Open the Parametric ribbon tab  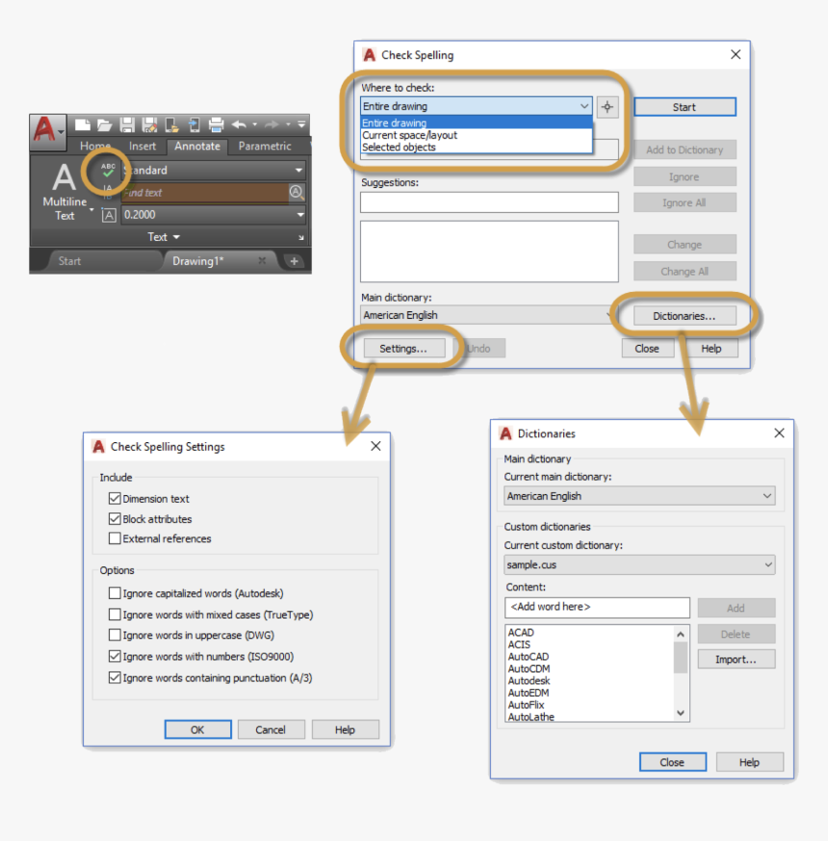pyautogui.click(x=265, y=146)
